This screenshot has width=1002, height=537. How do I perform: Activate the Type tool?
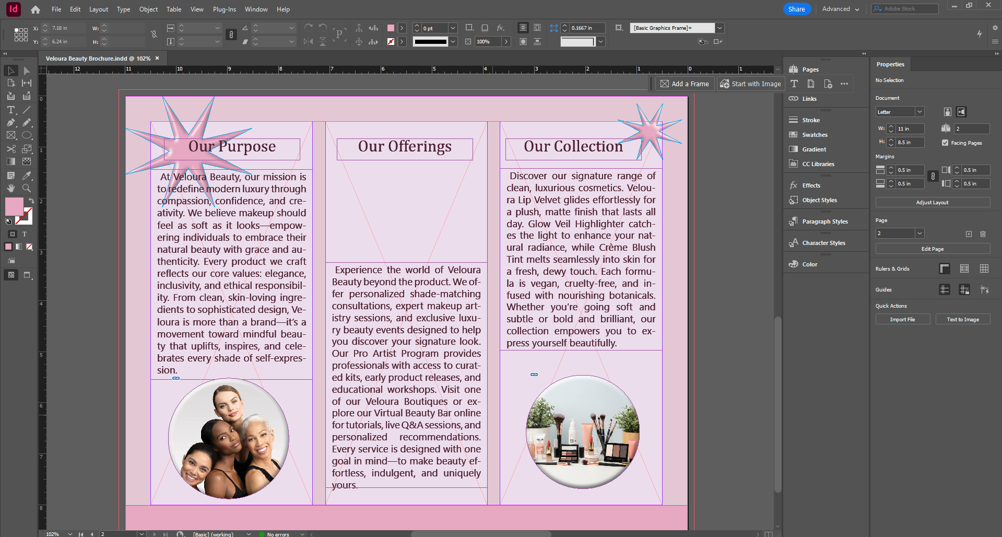11,110
